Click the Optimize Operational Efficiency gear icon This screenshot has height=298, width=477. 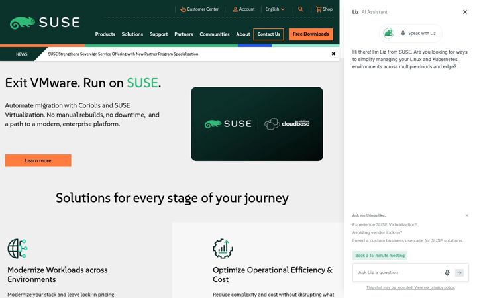[223, 248]
